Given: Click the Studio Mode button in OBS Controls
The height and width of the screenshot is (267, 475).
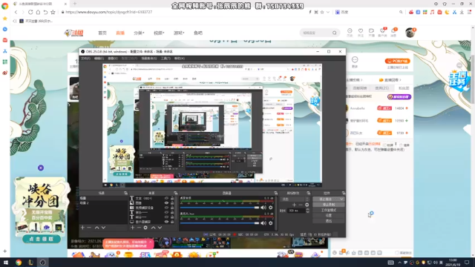Looking at the screenshot, I should pyautogui.click(x=328, y=210).
